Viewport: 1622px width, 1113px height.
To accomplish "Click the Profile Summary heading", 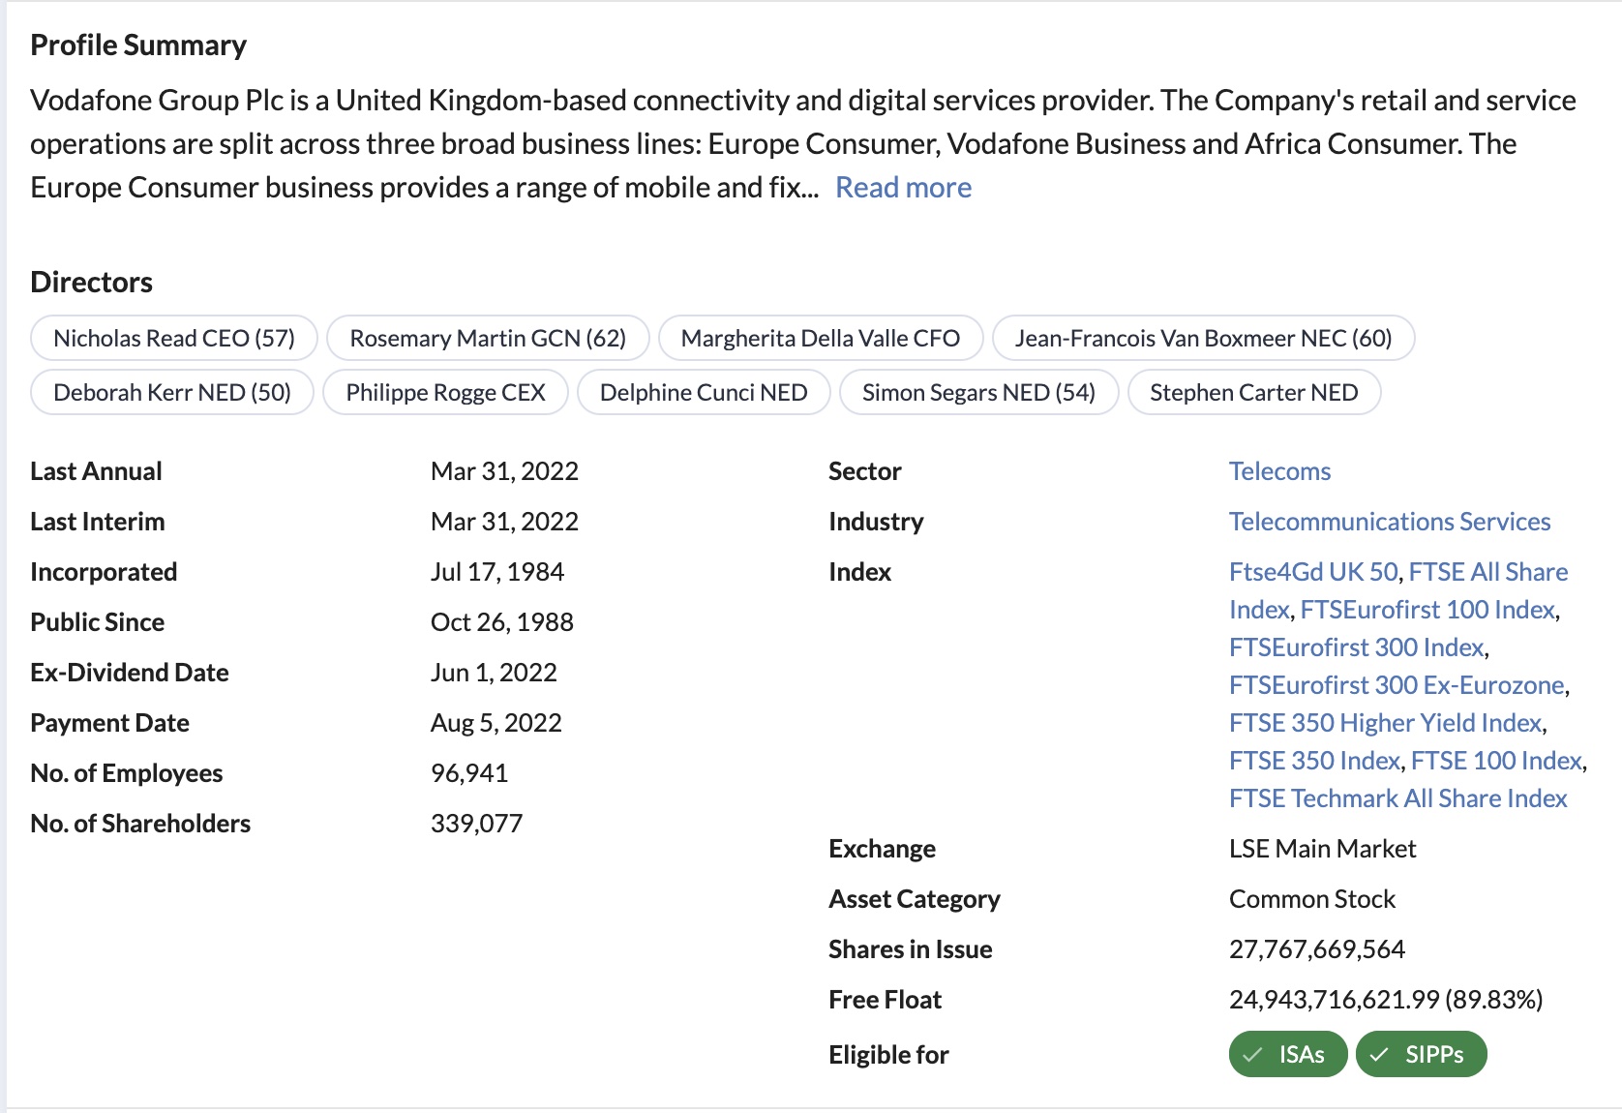I will point(138,45).
